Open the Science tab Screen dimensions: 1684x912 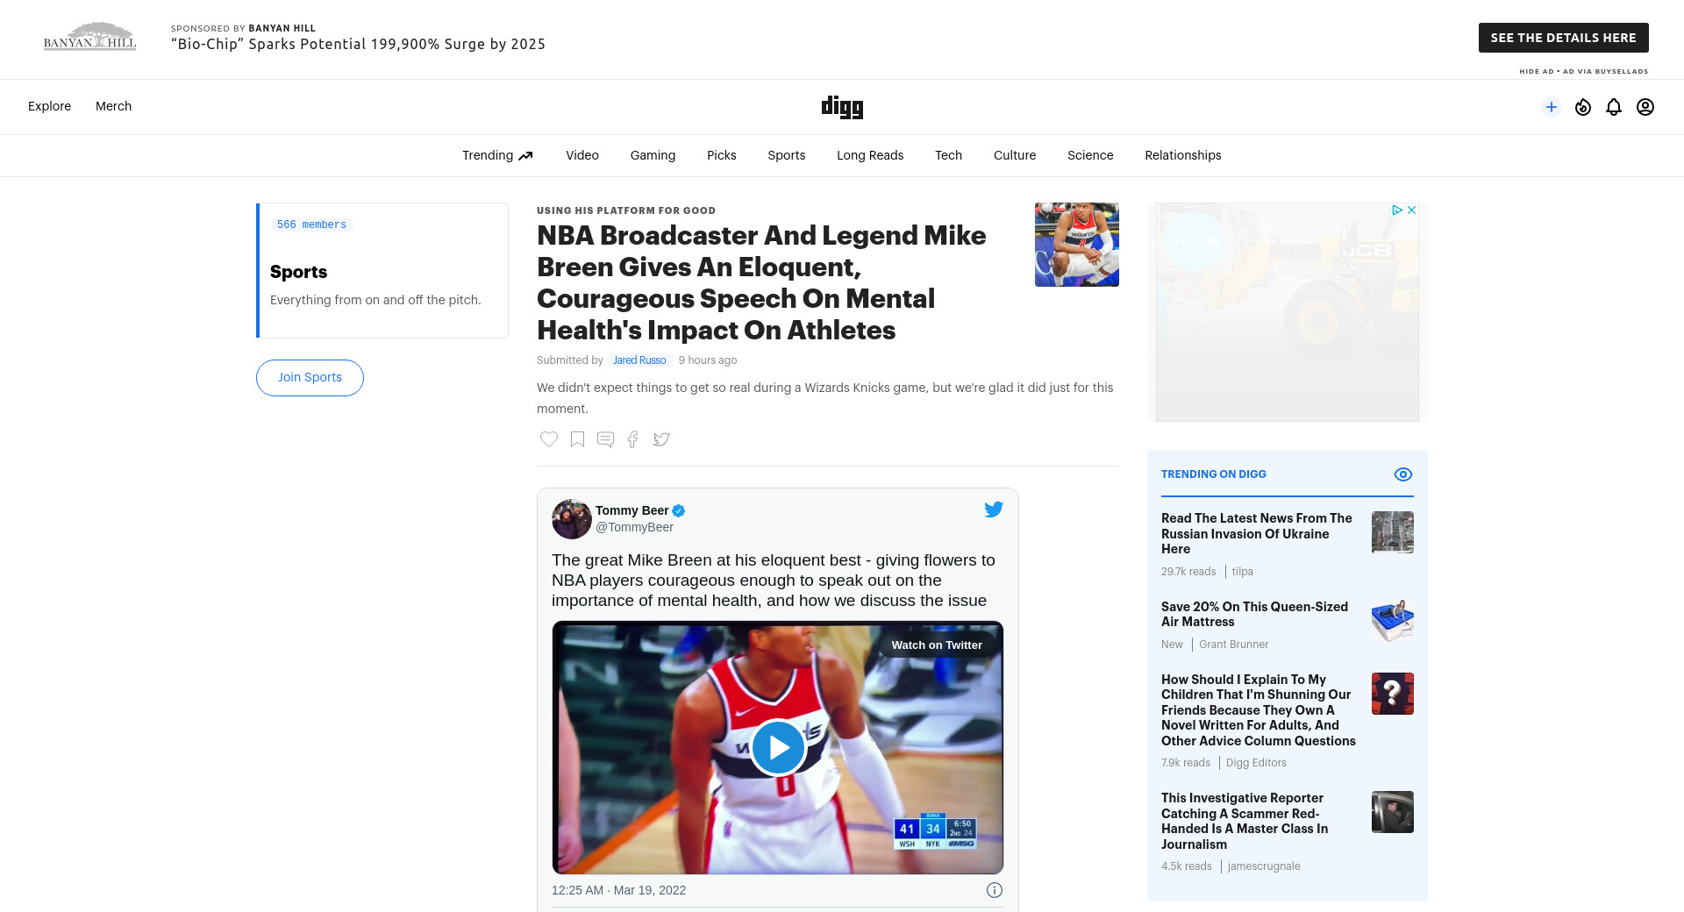point(1090,155)
